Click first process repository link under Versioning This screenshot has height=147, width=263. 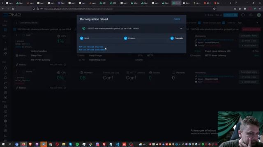coord(216,40)
